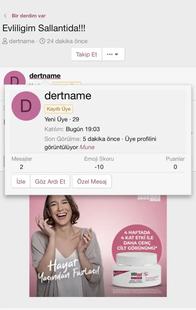Screen dimensions: 196x310
Task: Open the Sebamed advertisement banner
Action: coord(98,245)
